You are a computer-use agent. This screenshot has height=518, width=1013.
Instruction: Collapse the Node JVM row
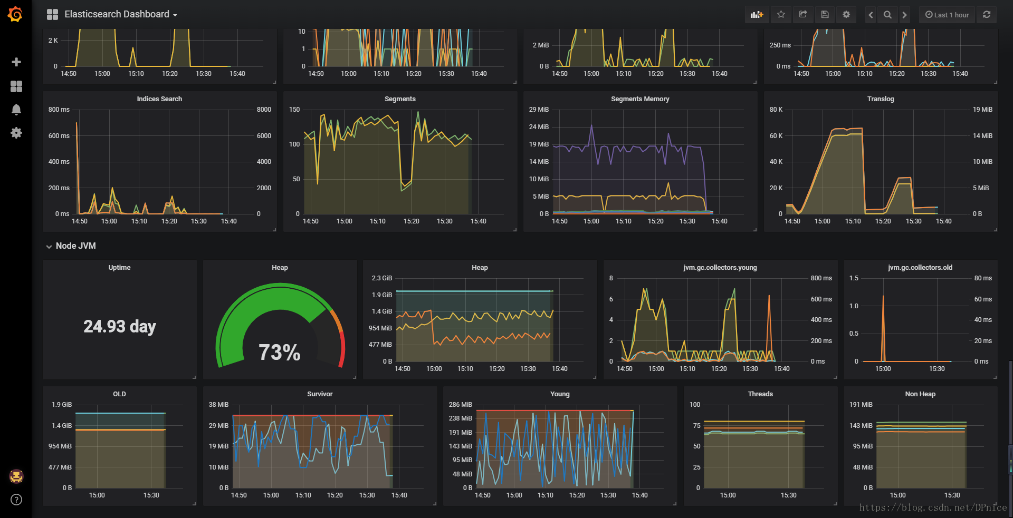[x=71, y=246]
